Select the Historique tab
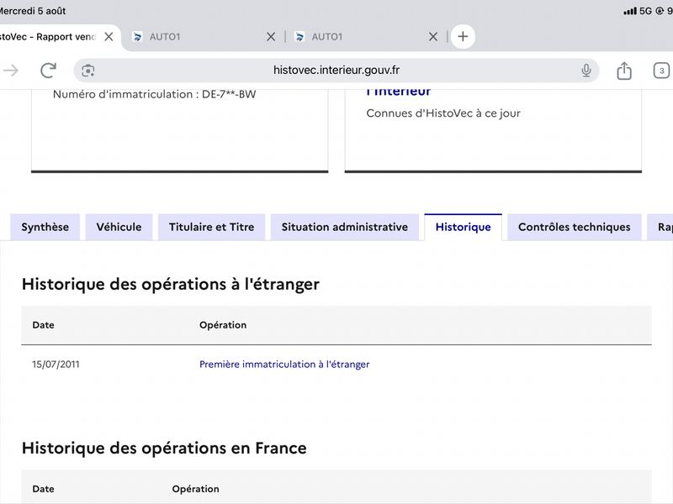Image resolution: width=673 pixels, height=504 pixels. point(464,227)
